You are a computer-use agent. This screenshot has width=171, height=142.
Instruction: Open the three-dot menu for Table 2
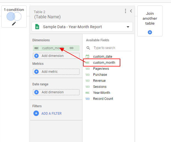coord(126,11)
